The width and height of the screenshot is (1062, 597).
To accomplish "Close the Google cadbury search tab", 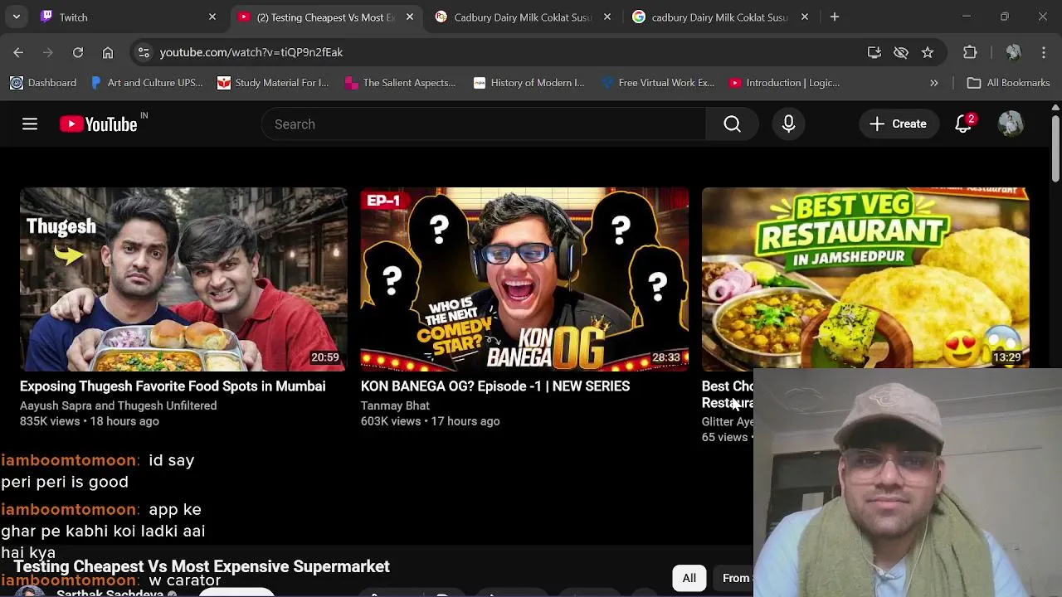I will [x=805, y=17].
